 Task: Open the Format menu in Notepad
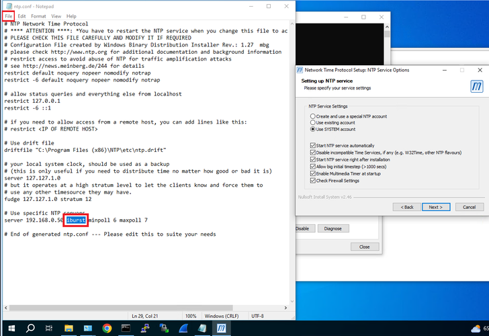click(x=38, y=15)
